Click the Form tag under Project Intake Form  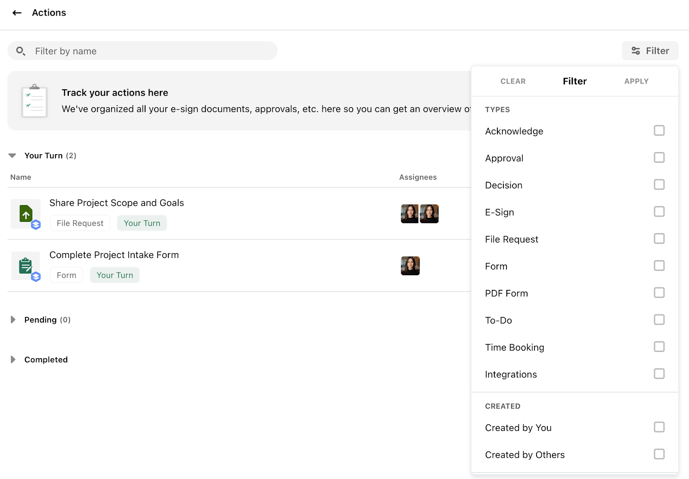click(x=66, y=275)
